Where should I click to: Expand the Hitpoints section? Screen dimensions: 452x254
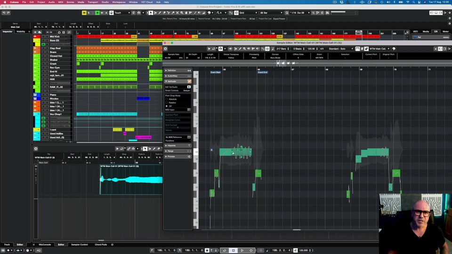point(178,145)
